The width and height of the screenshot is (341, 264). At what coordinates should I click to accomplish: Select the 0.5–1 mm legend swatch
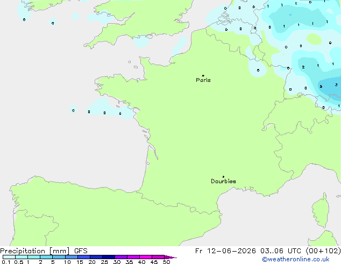tap(22, 257)
